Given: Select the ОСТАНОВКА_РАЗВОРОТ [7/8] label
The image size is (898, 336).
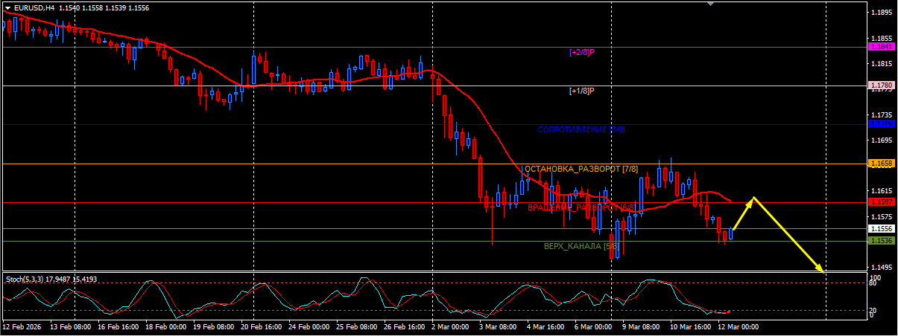Looking at the screenshot, I should tap(581, 169).
